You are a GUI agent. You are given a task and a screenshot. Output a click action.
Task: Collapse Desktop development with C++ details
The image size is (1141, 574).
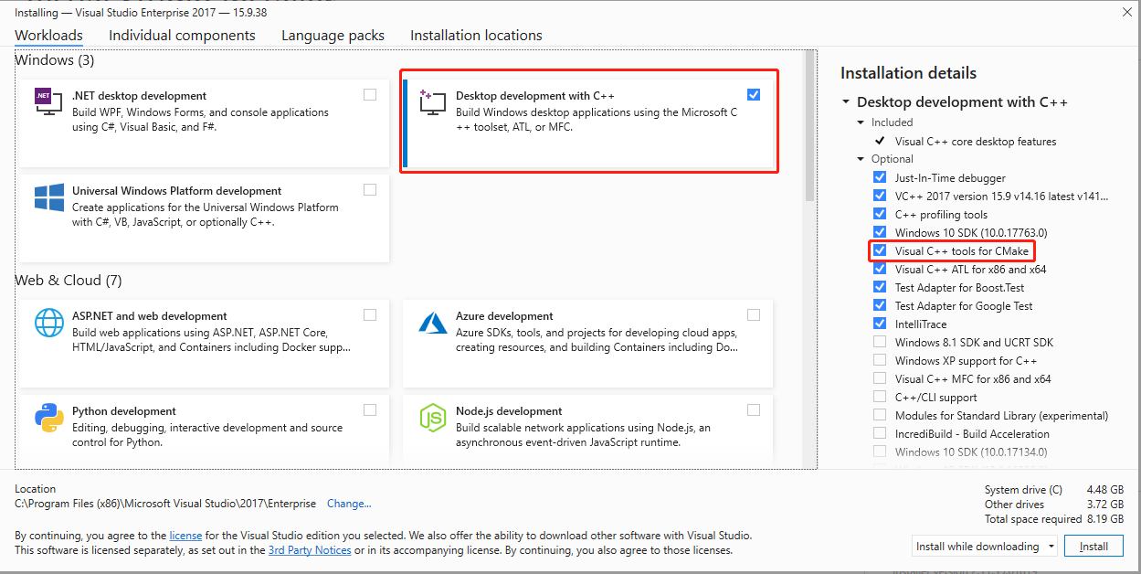[x=847, y=102]
